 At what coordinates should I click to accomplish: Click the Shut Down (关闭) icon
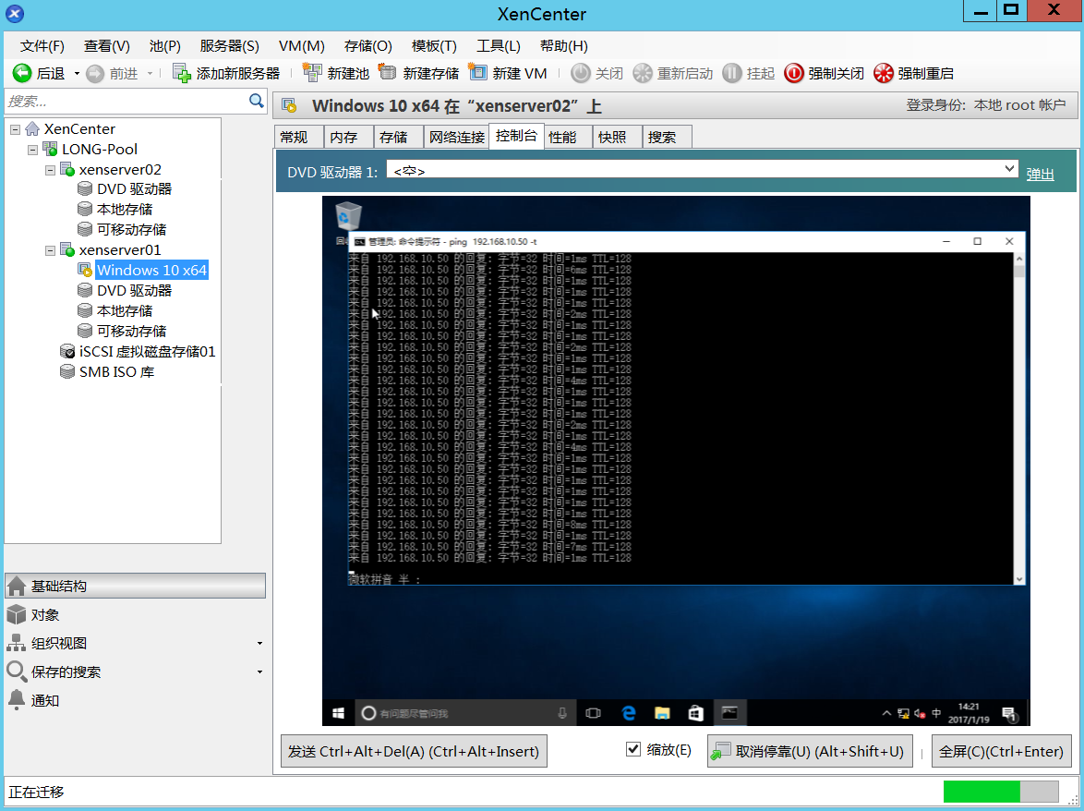tap(580, 73)
